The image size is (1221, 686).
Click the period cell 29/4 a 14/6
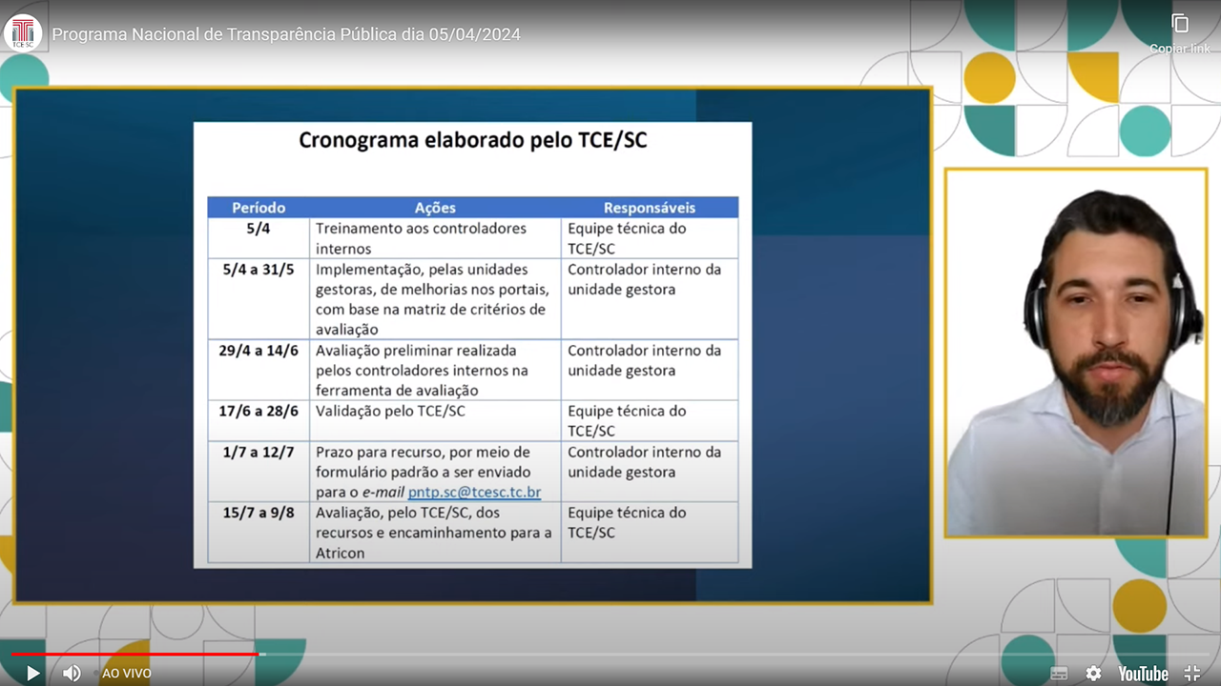(259, 370)
